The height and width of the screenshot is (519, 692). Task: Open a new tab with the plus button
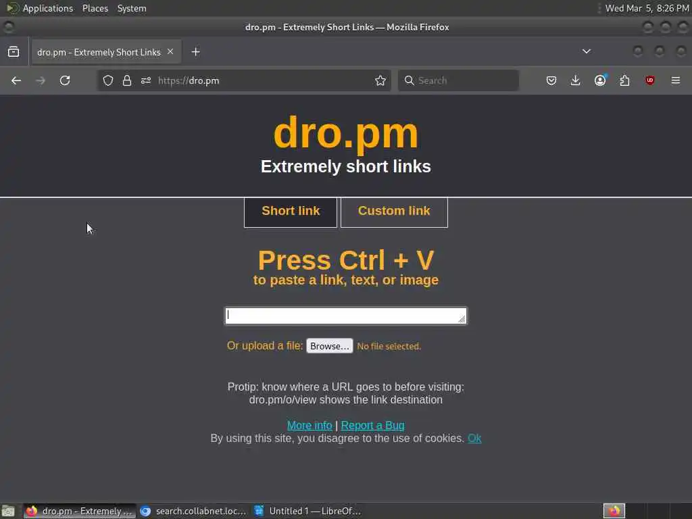(x=195, y=52)
